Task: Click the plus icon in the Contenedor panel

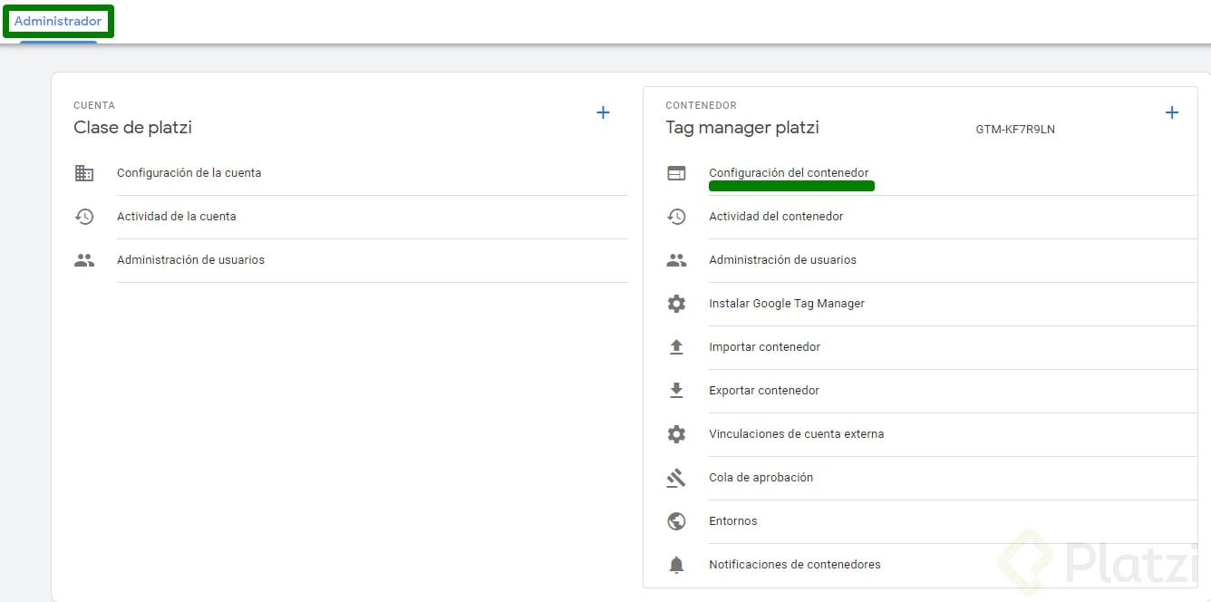Action: (x=1171, y=113)
